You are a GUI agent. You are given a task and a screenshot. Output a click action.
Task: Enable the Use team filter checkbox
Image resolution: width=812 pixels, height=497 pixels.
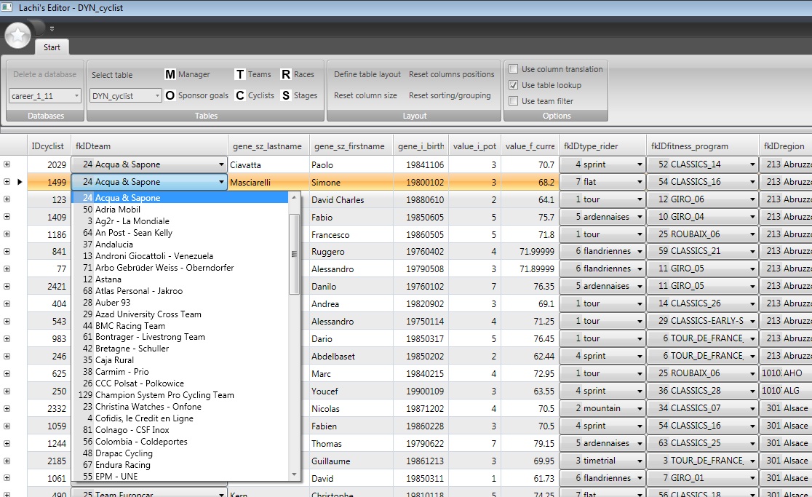tap(514, 101)
